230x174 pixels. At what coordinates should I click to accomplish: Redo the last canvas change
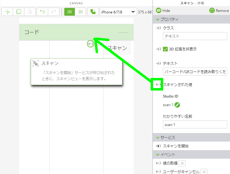[54, 12]
